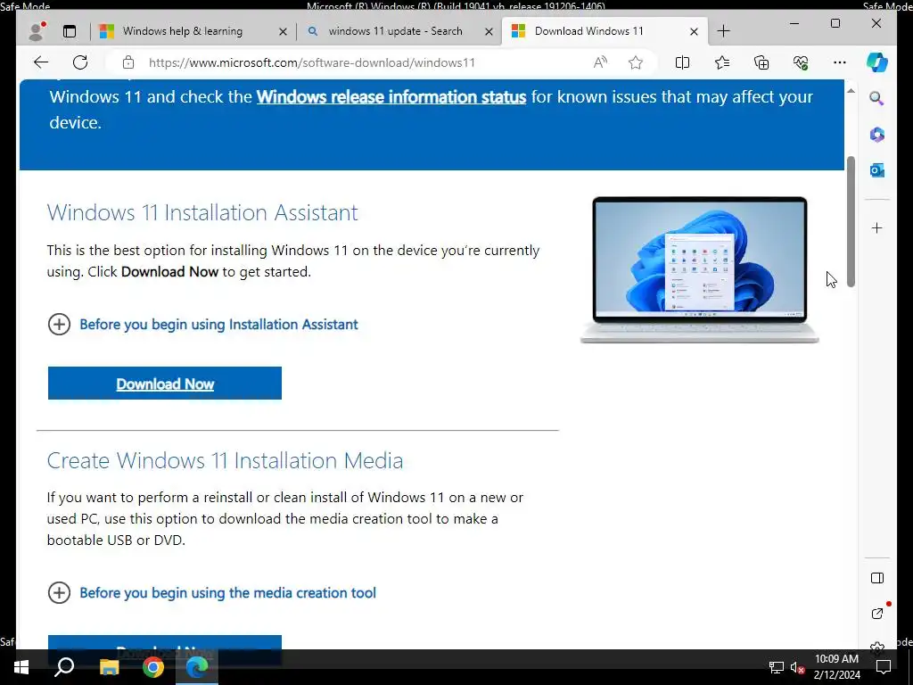The image size is (913, 685).
Task: Open File Explorer from the taskbar
Action: click(x=109, y=667)
